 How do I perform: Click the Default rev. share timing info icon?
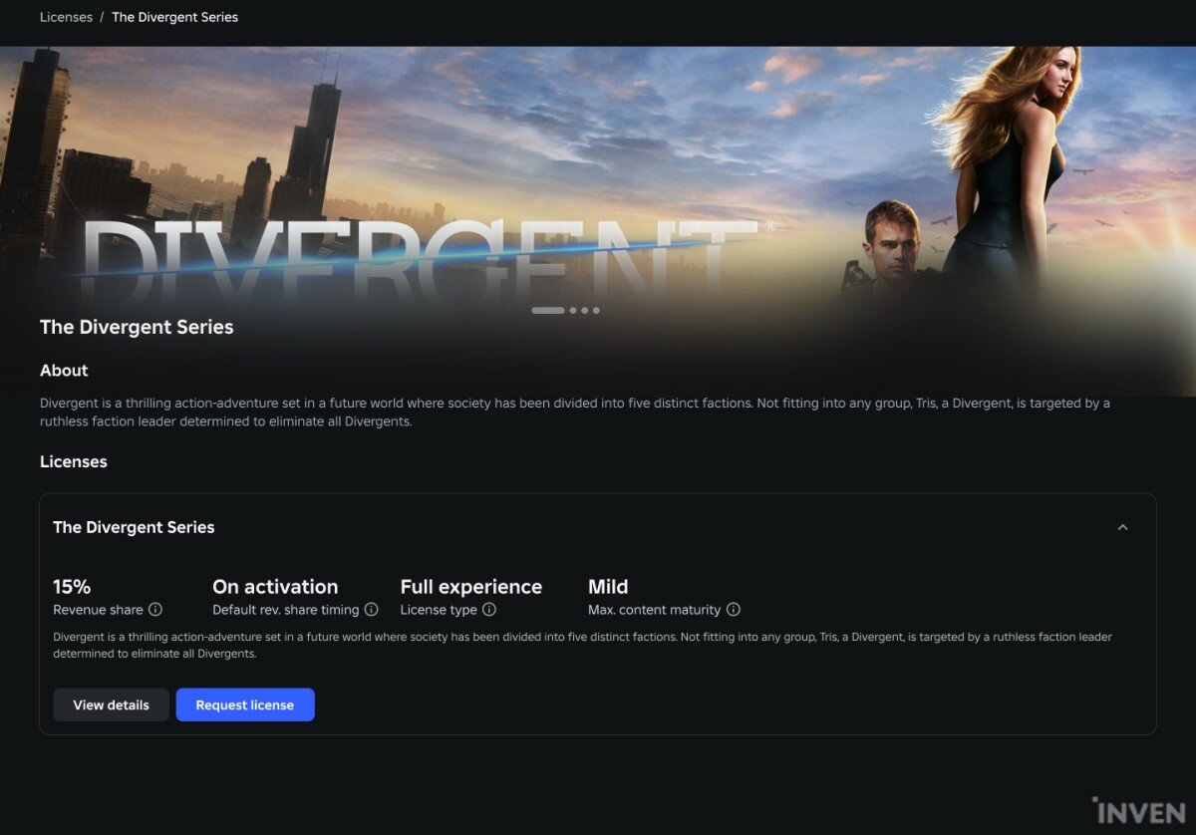(372, 610)
